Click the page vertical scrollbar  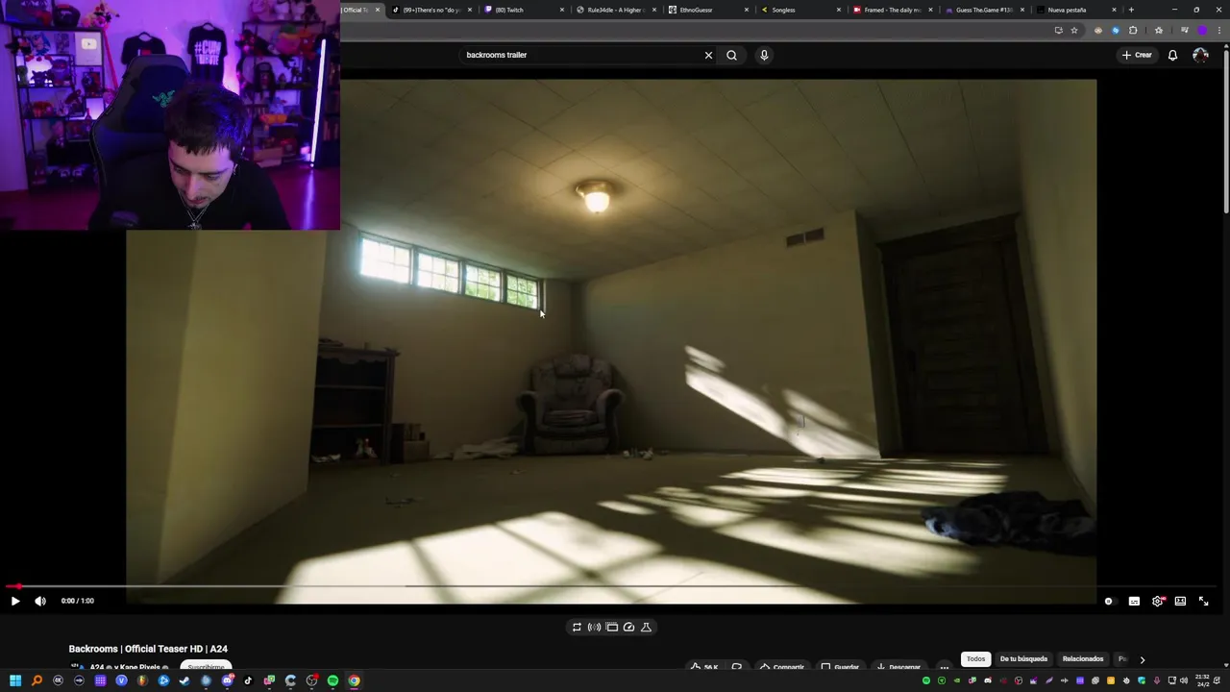(x=1225, y=130)
